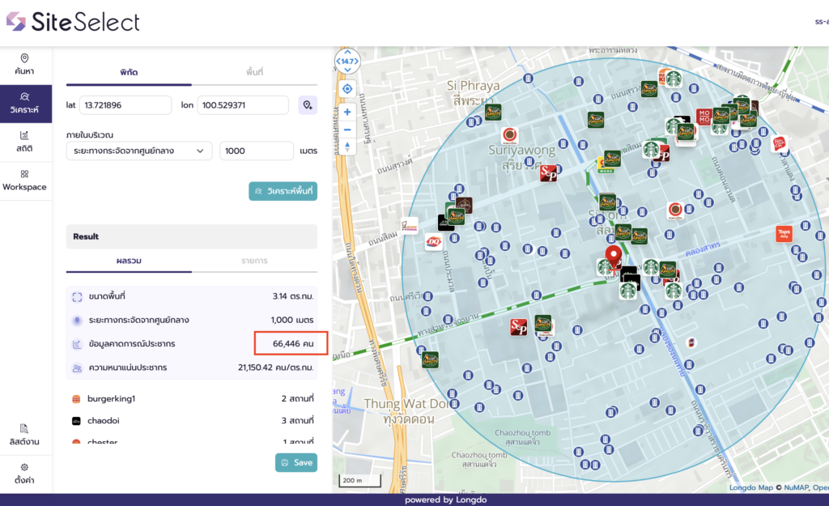The height and width of the screenshot is (506, 829).
Task: Click the lon input field
Action: click(243, 105)
